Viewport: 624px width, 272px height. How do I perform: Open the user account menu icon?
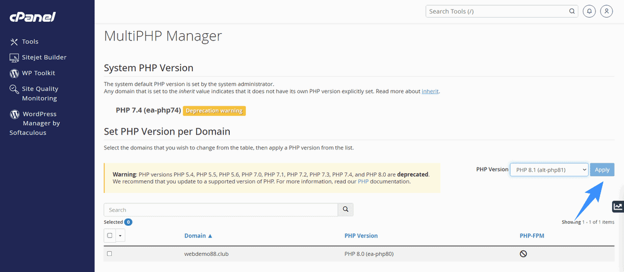coord(606,11)
